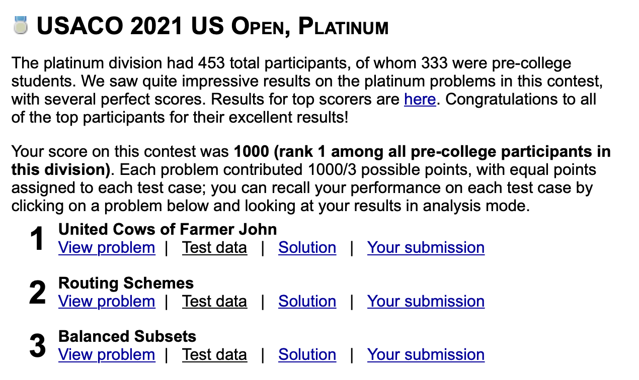Open the 'here' top scorers results link
Image resolution: width=639 pixels, height=380 pixels.
pos(420,99)
